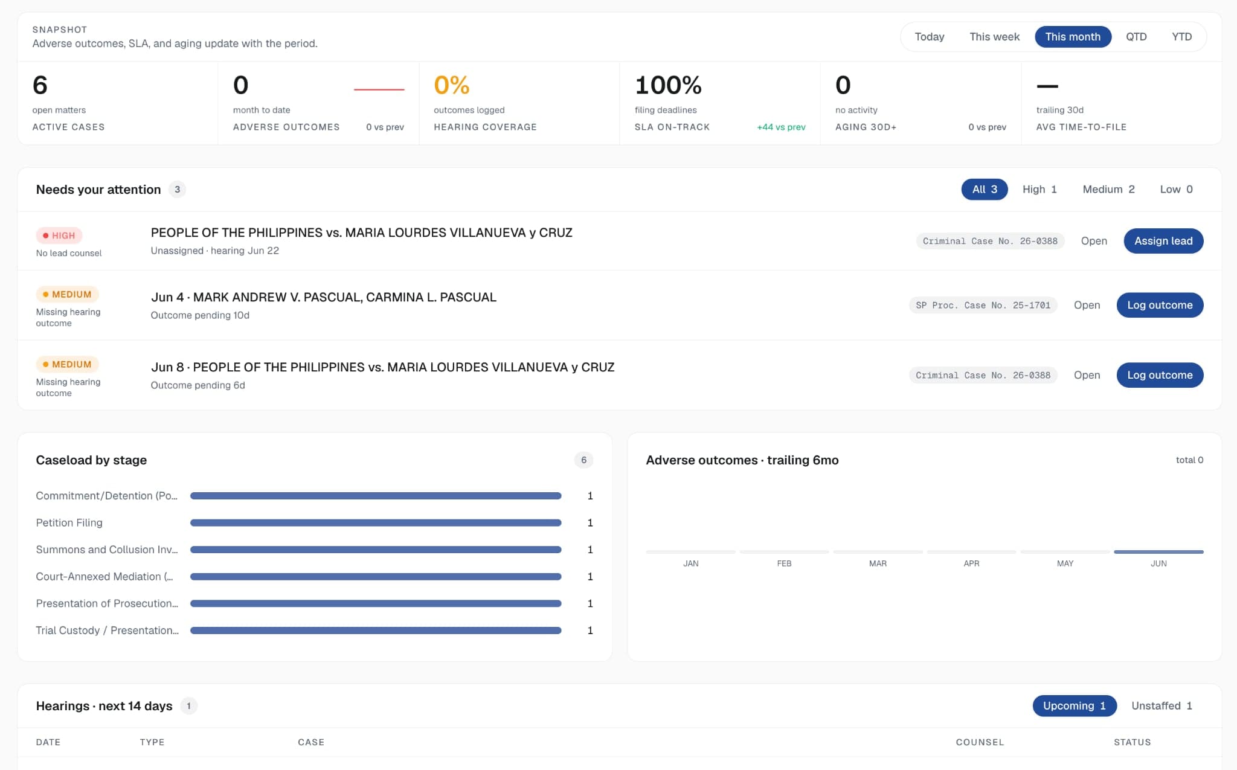This screenshot has height=770, width=1237.
Task: Select the JUN bar in adverse outcomes chart
Action: pyautogui.click(x=1158, y=552)
